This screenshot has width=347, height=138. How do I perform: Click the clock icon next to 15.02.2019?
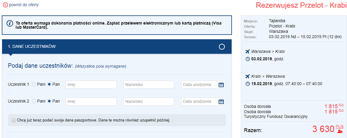click(x=248, y=84)
